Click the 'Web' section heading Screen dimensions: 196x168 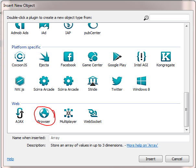pos(16,104)
